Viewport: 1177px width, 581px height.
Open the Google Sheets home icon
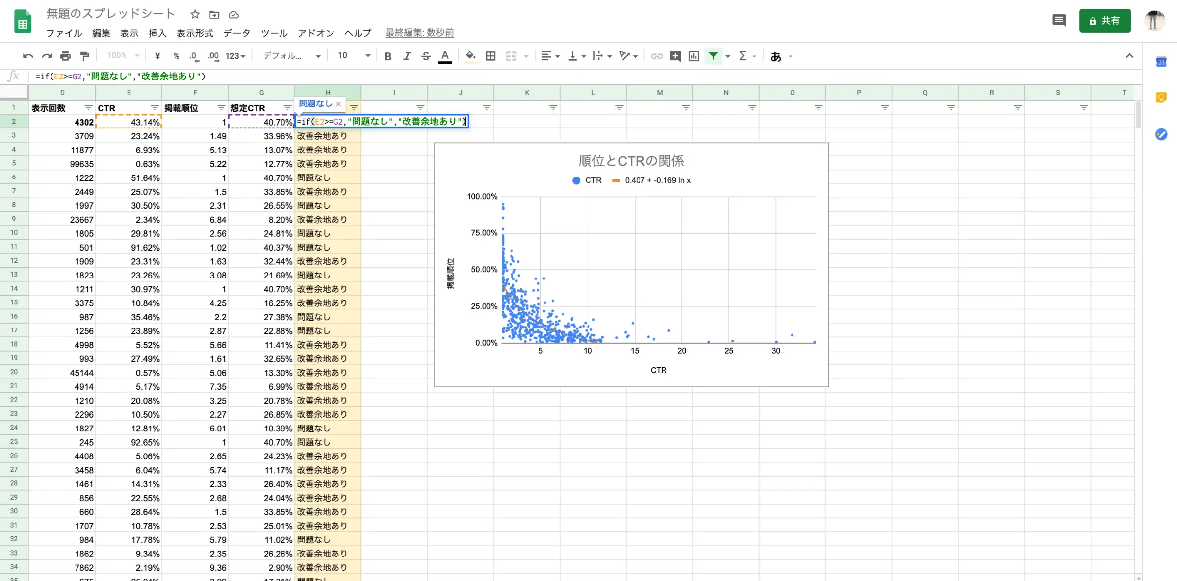point(23,22)
